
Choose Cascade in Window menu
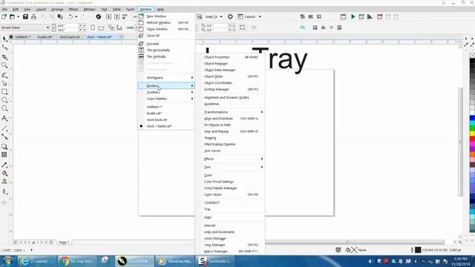pos(166,44)
